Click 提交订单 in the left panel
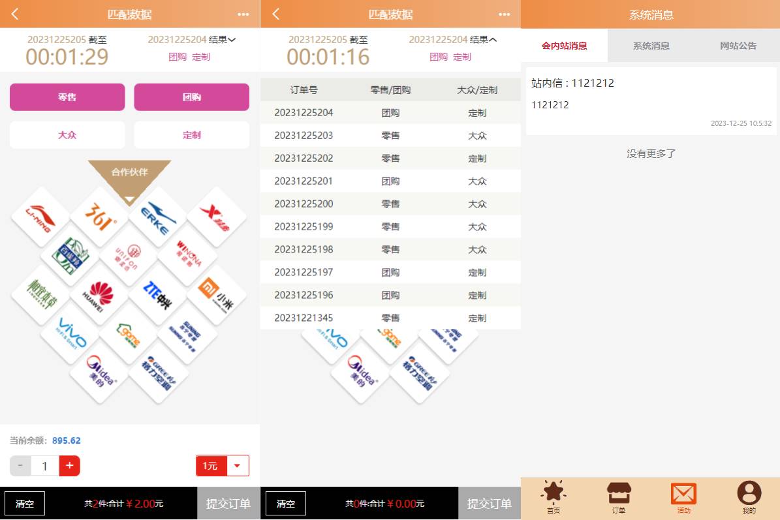780x520 pixels. [228, 504]
